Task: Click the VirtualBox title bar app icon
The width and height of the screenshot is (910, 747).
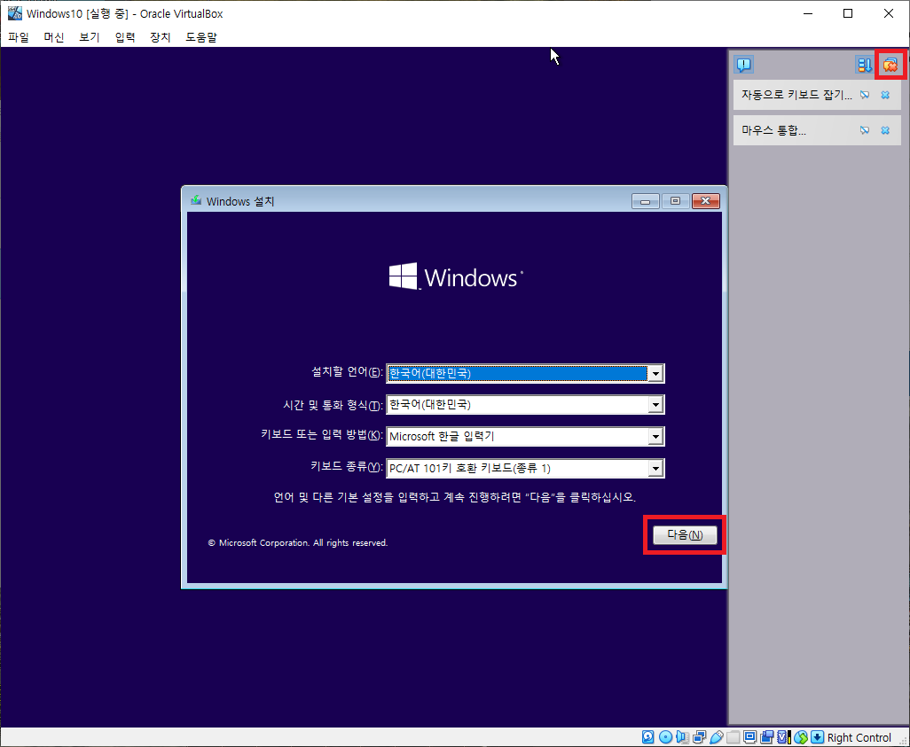Action: tap(14, 13)
